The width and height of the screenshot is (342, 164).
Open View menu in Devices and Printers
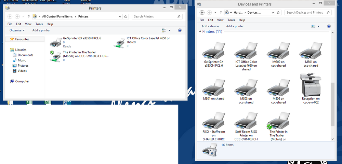pos(220,20)
